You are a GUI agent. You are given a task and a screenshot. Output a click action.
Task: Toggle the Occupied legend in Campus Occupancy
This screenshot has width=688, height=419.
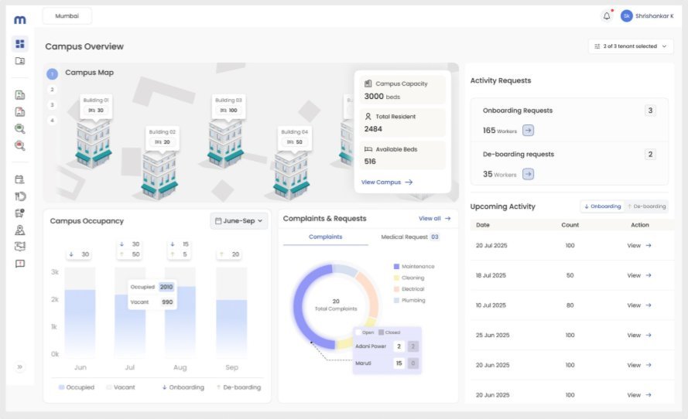click(77, 387)
